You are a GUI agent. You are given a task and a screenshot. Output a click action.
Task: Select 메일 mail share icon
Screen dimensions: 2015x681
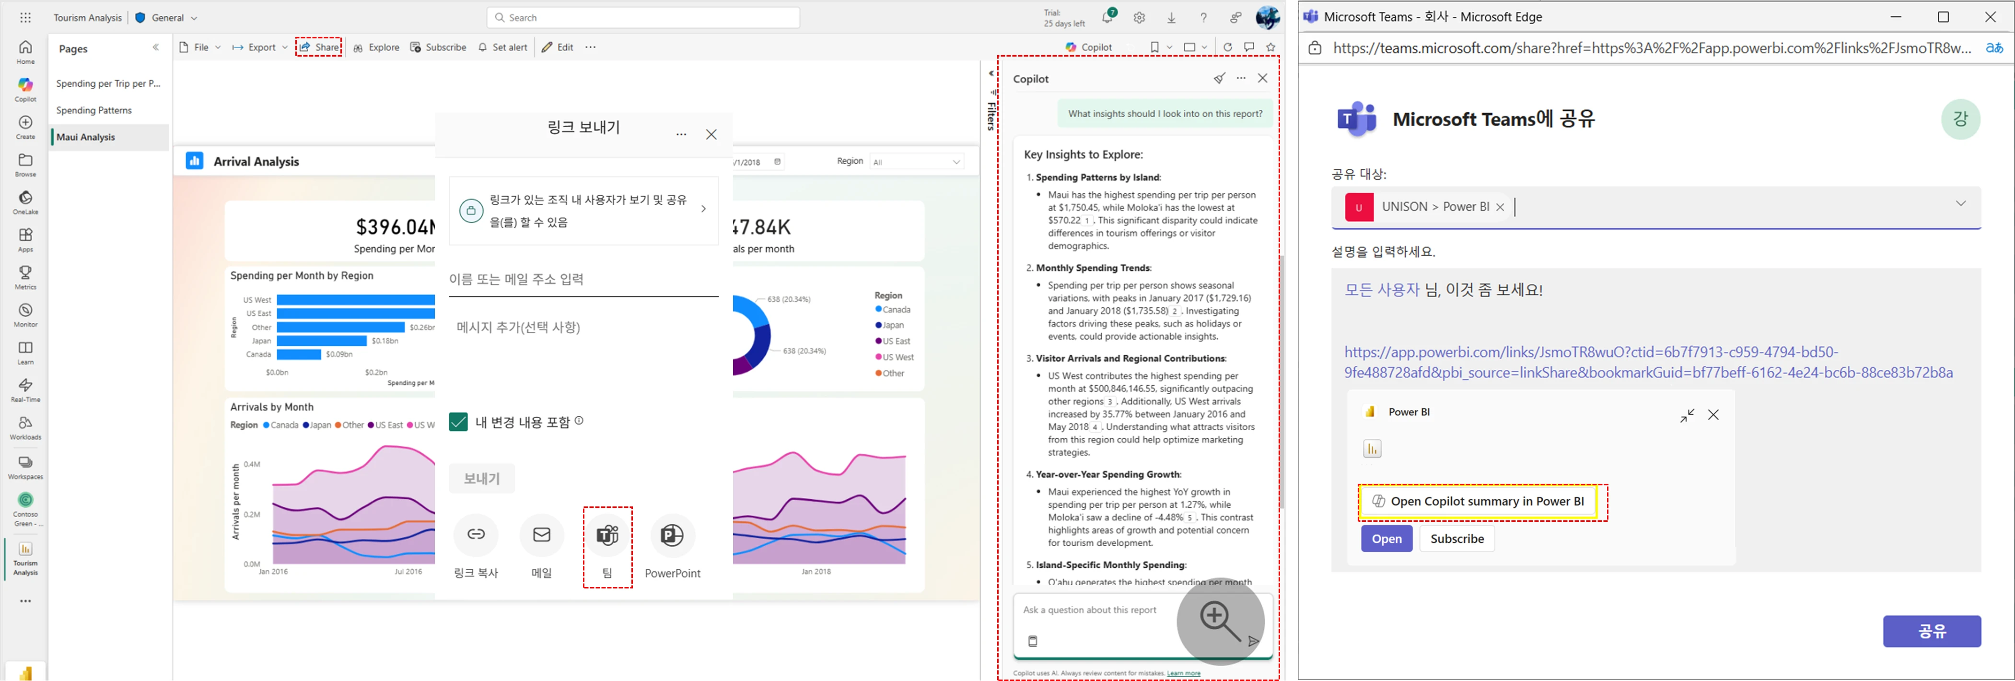pyautogui.click(x=541, y=535)
